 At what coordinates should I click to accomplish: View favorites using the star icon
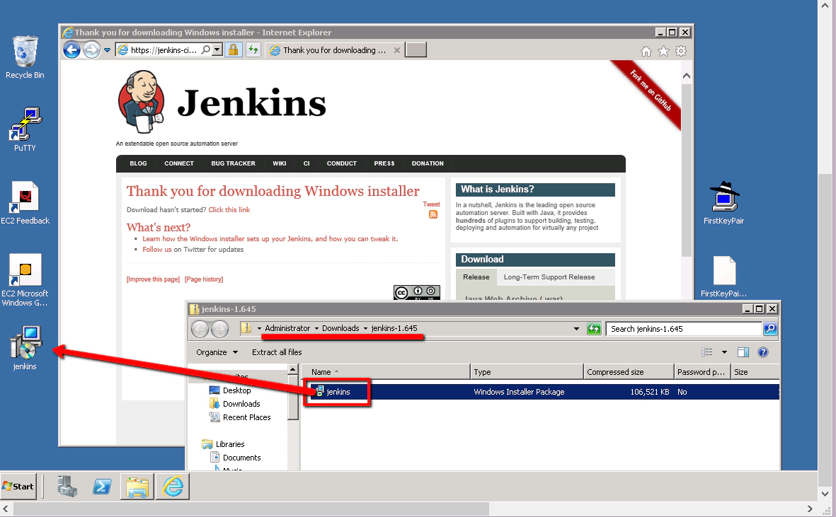[x=663, y=50]
